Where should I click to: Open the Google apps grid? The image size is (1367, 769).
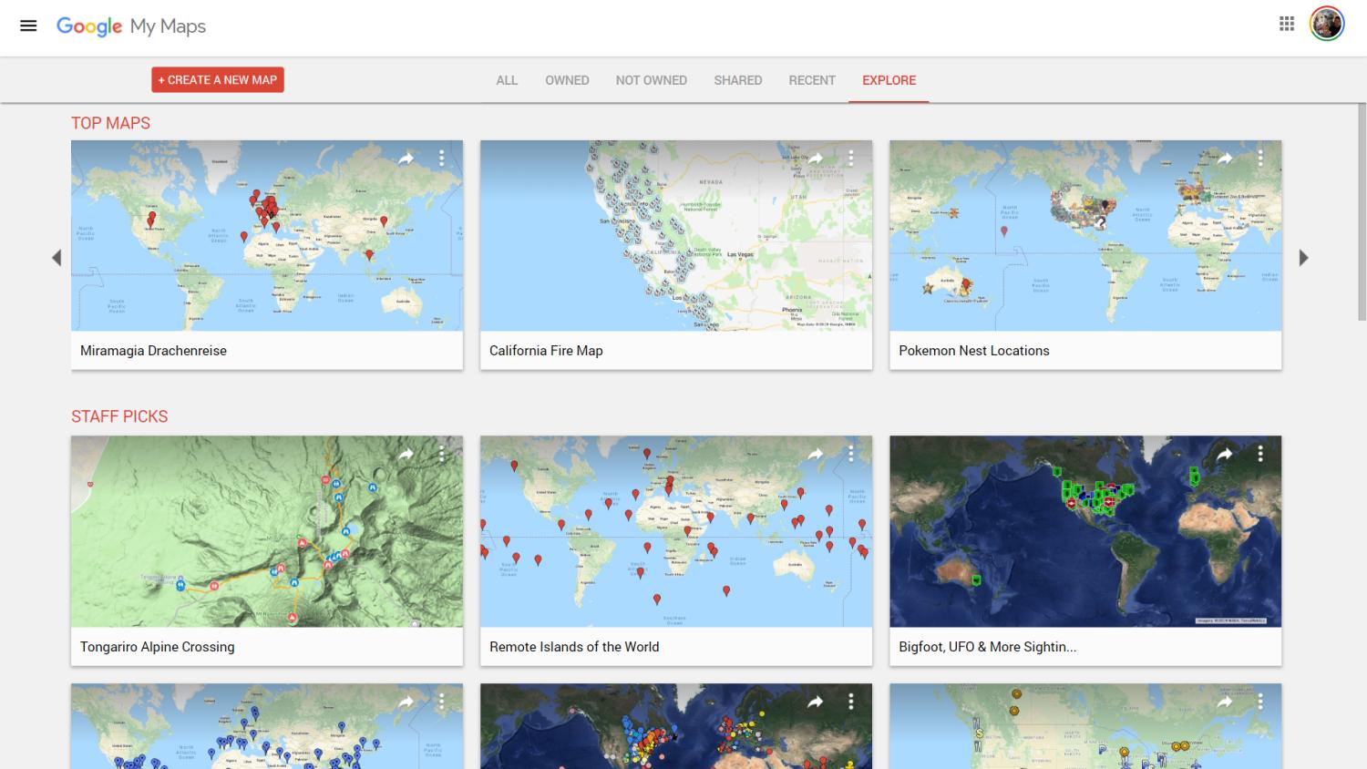(1286, 25)
